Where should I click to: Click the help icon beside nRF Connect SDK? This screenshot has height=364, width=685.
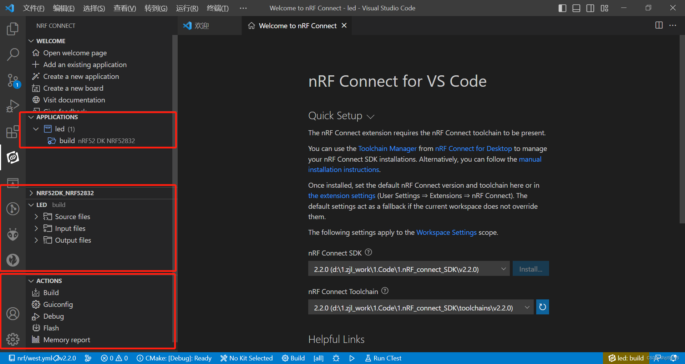(369, 252)
